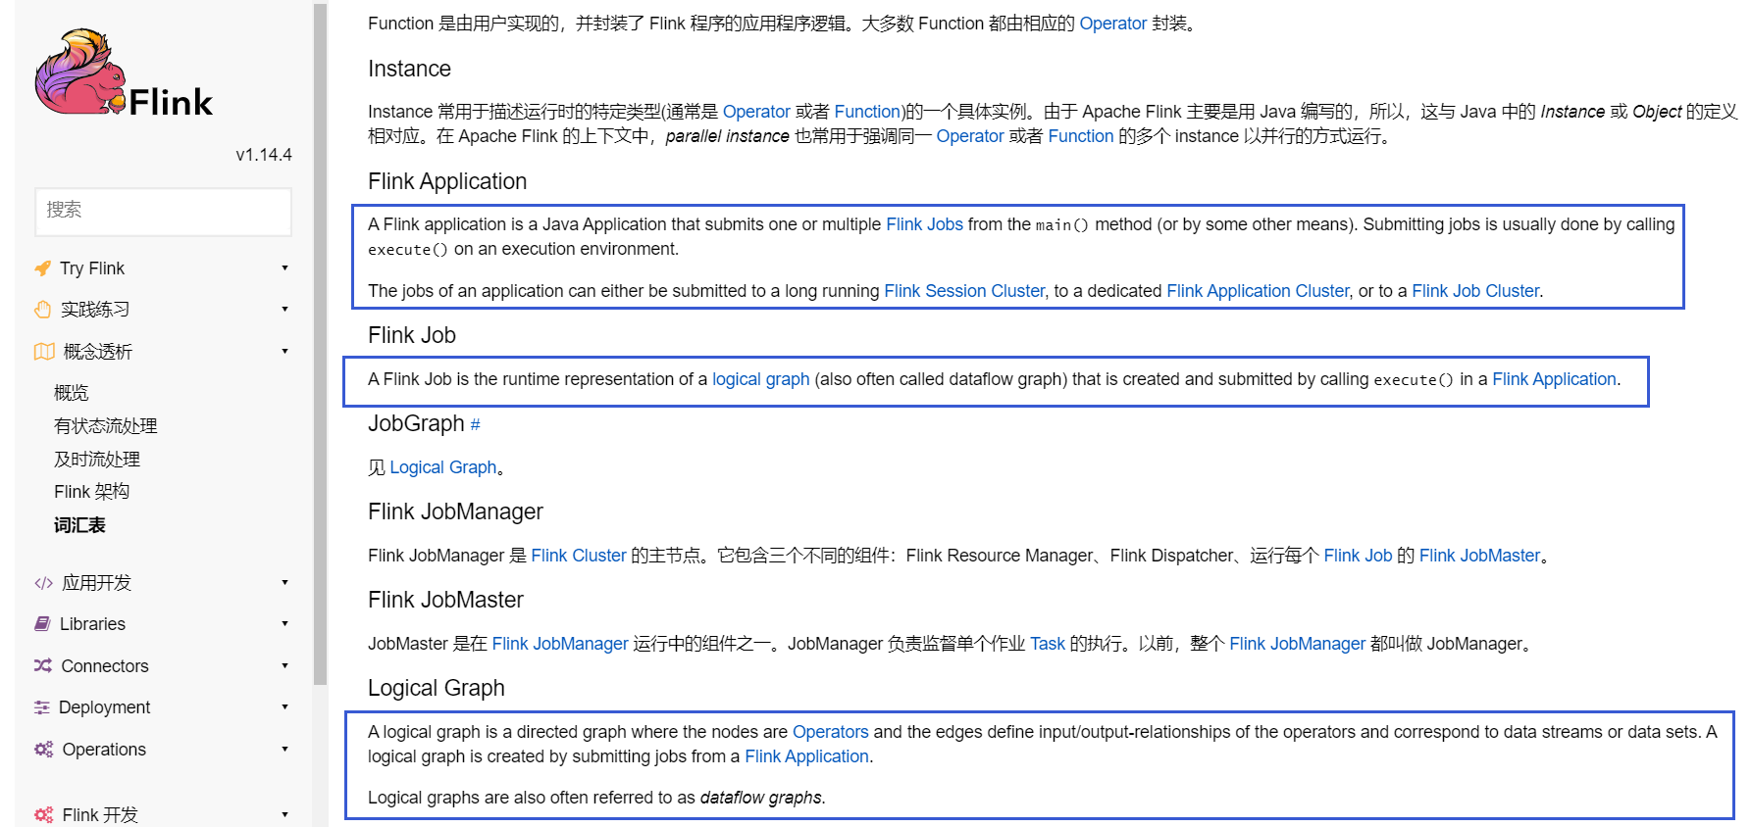Follow the Flink JobMaster link
The width and height of the screenshot is (1751, 827).
coord(1479,556)
